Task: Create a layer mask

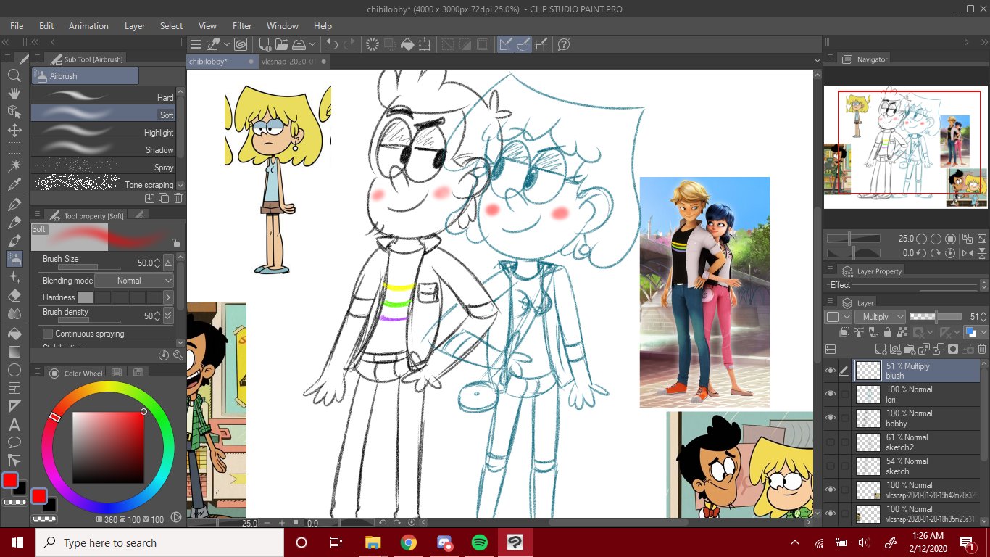Action: click(953, 349)
